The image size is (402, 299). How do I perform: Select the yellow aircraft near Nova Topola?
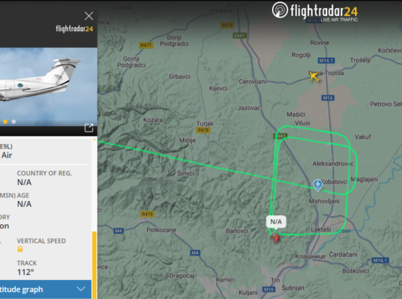[315, 77]
